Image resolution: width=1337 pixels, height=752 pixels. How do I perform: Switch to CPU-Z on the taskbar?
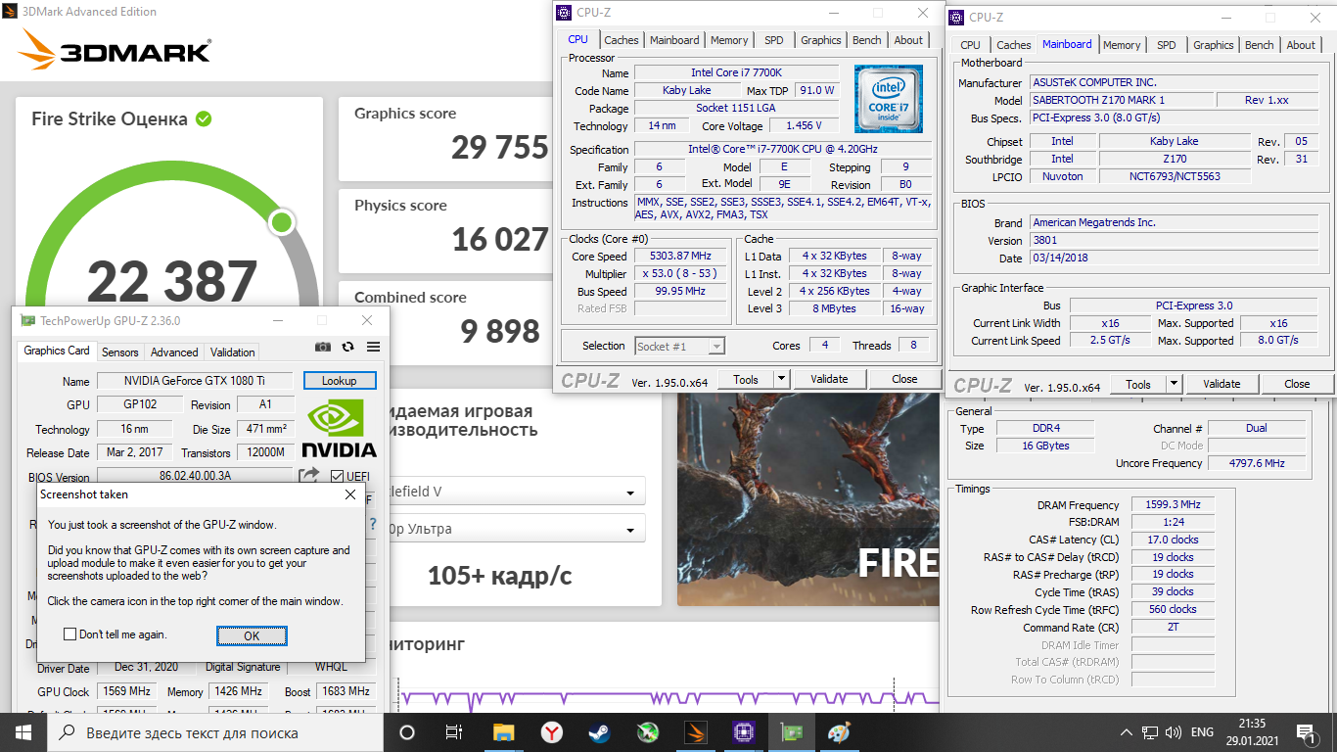click(x=743, y=732)
